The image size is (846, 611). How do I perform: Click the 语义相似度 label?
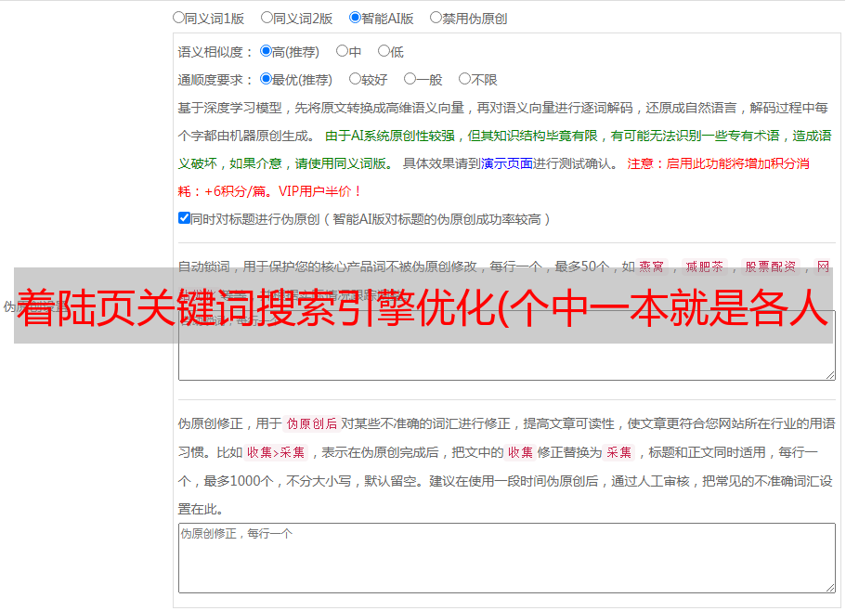[215, 52]
